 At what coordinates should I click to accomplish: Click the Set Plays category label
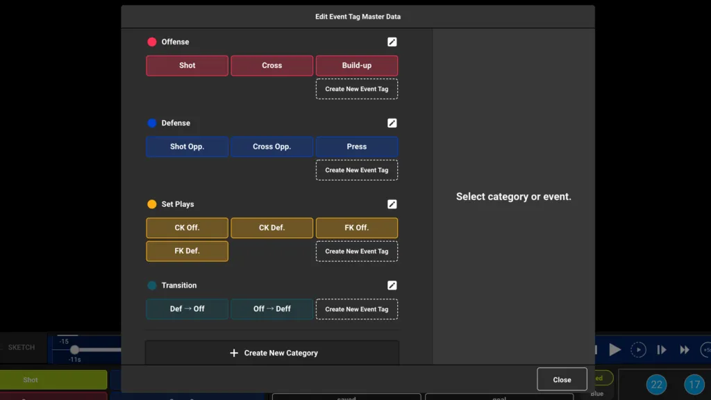click(x=178, y=204)
